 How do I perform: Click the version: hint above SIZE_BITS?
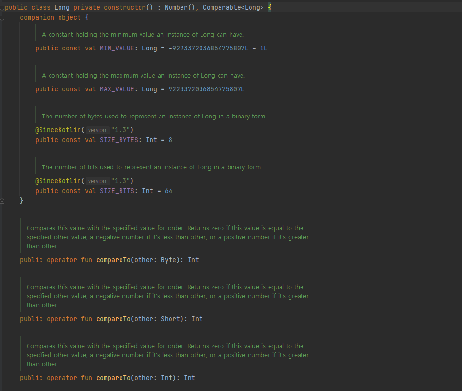click(98, 181)
